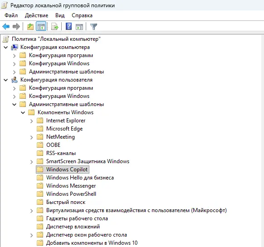
Task: Click the RSS-каналы folder icon
Action: point(40,153)
